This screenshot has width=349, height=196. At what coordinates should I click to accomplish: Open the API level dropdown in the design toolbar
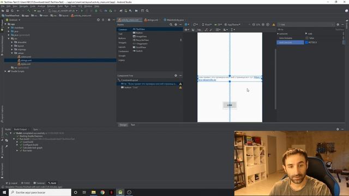pos(218,24)
